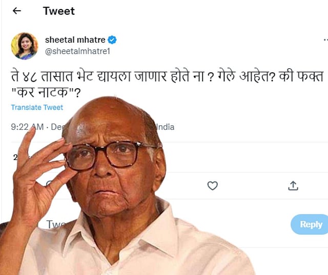Like the tweet with the heart icon

tap(212, 185)
